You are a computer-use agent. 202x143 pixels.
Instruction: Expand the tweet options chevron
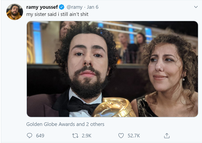[x=195, y=7]
